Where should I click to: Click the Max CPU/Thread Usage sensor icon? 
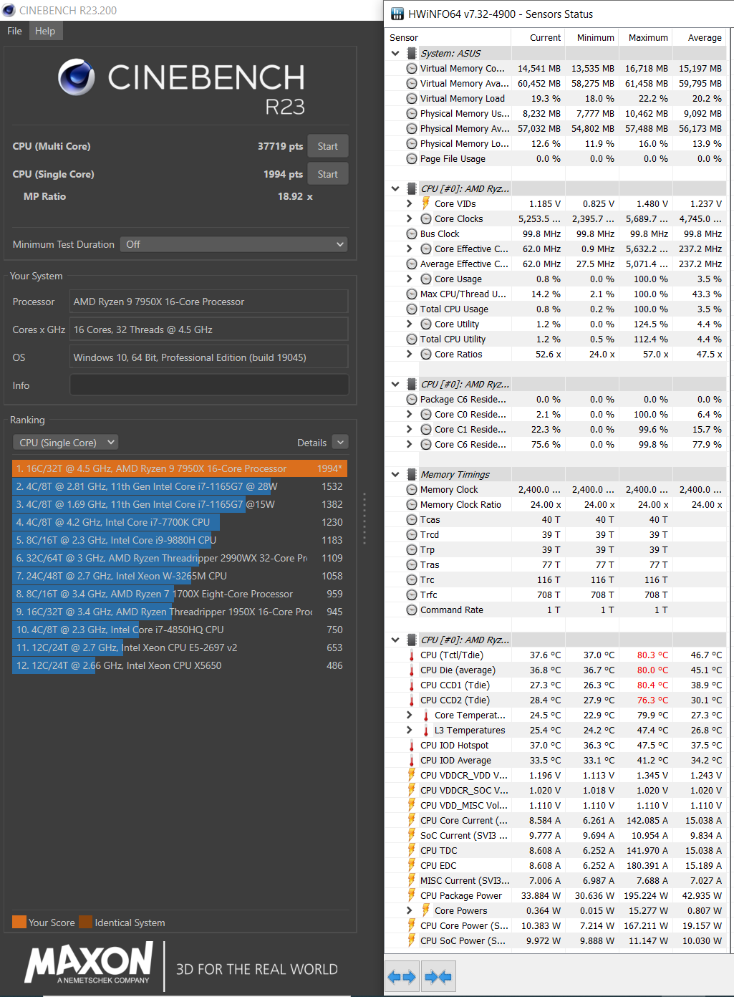pos(412,294)
